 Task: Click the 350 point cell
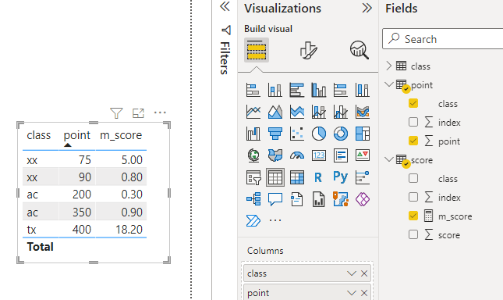click(81, 212)
